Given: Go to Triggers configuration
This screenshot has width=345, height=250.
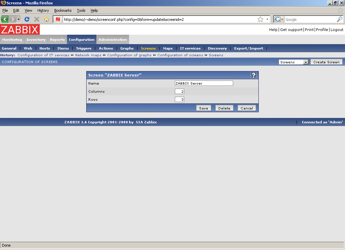Looking at the screenshot, I should [84, 49].
